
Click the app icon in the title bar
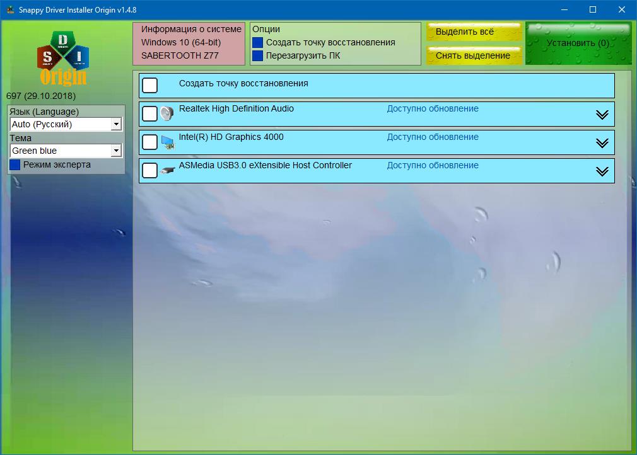[10, 10]
